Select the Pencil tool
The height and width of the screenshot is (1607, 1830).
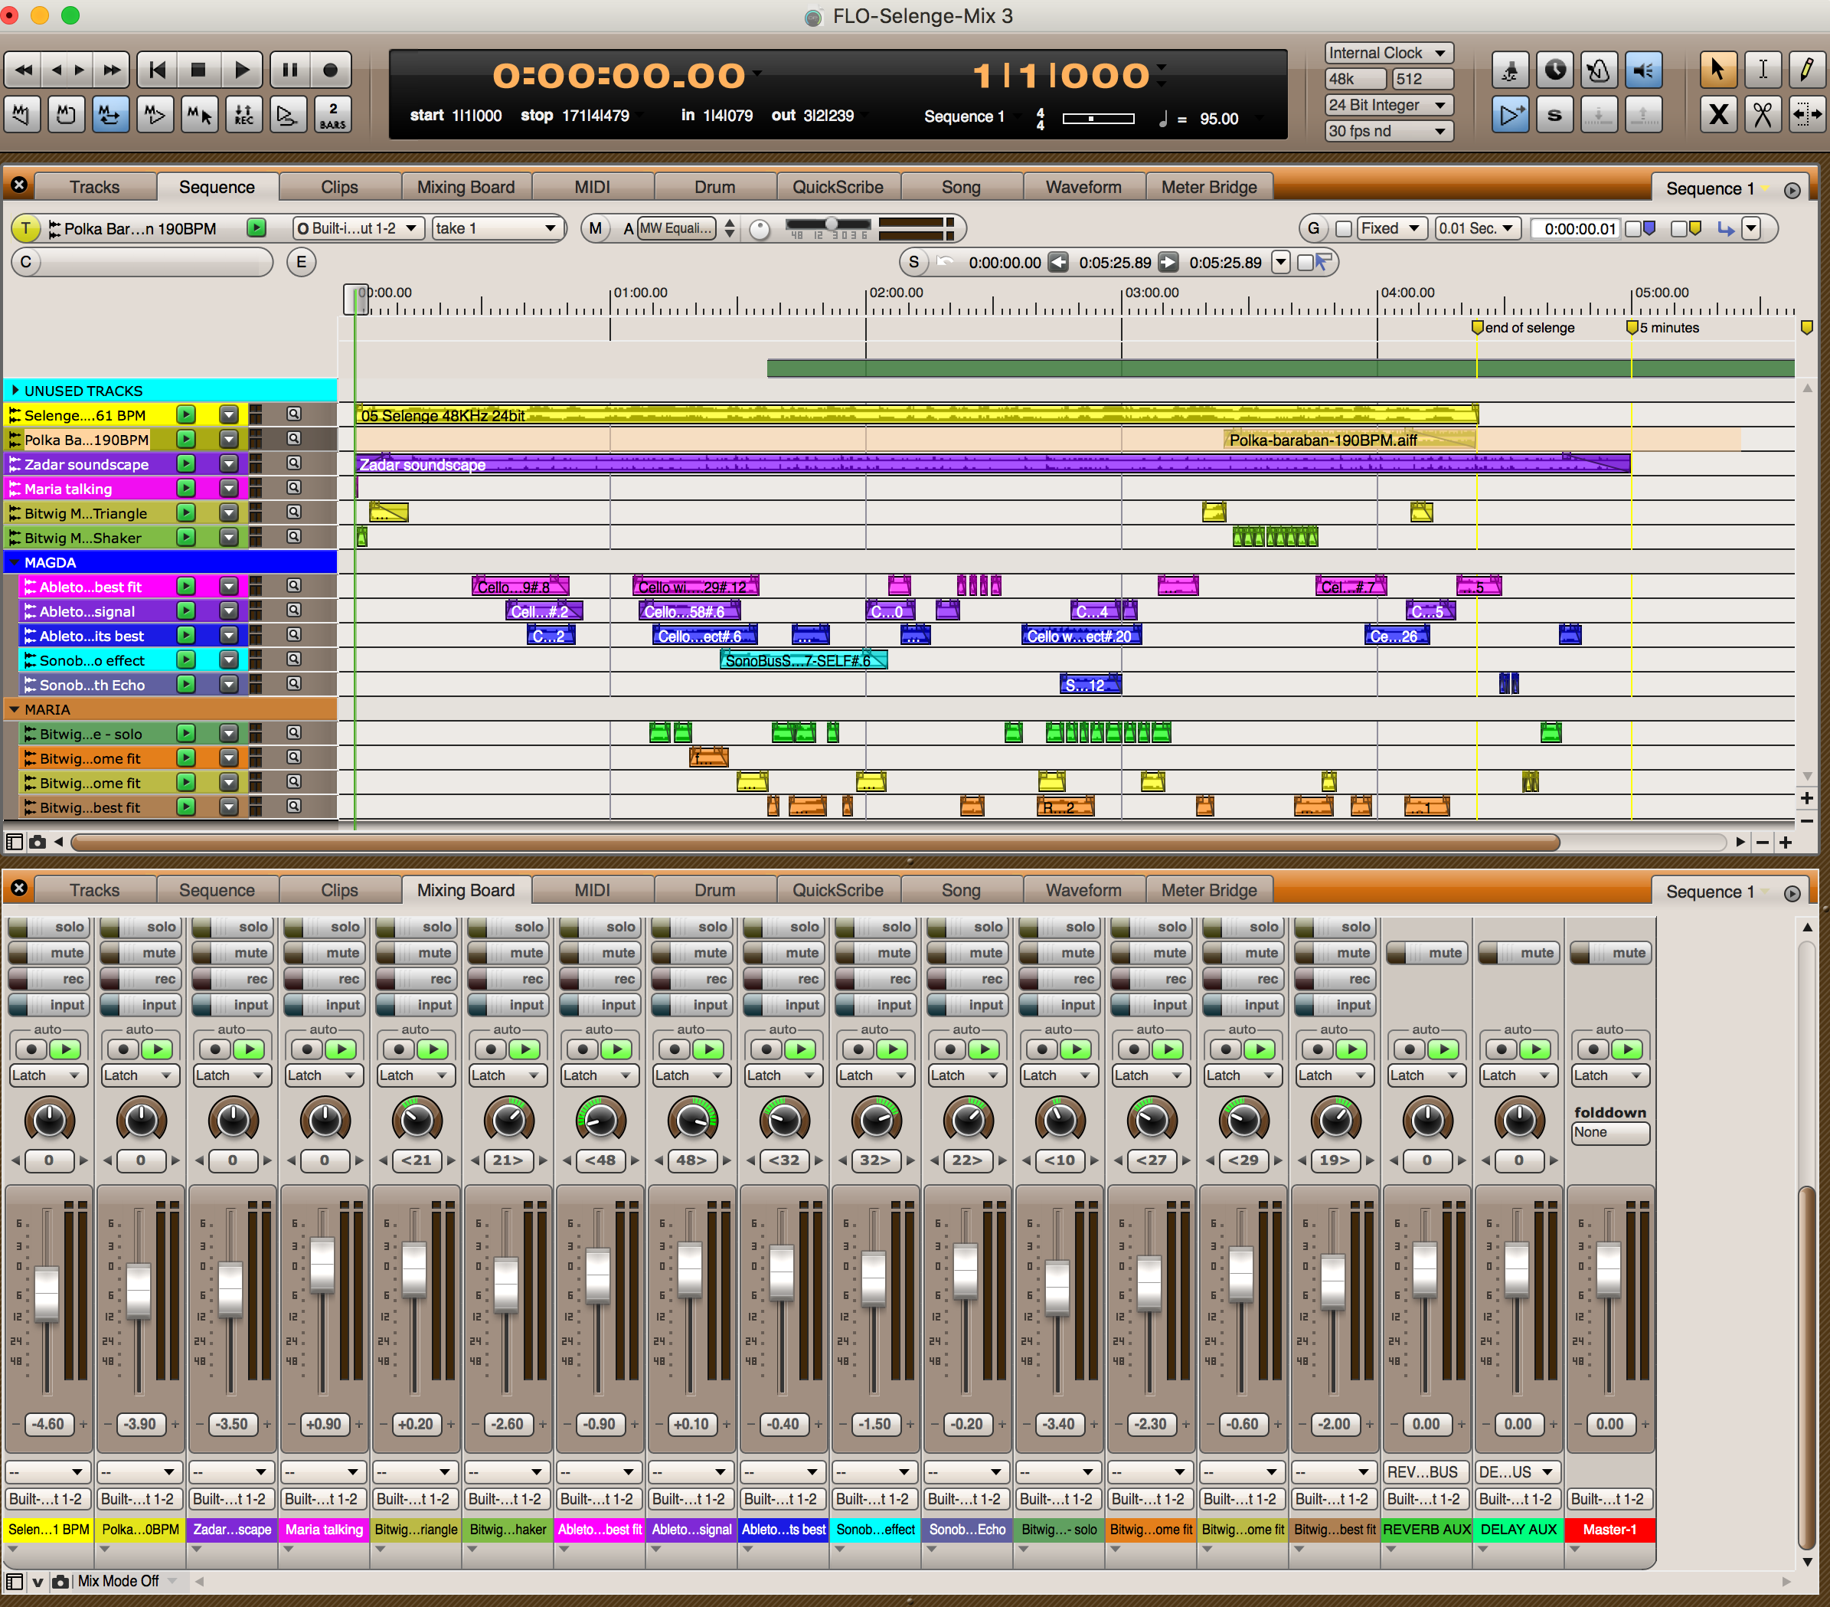pyautogui.click(x=1805, y=70)
